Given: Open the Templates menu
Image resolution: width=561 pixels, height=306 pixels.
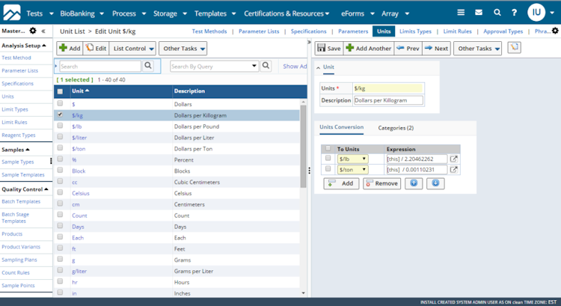Looking at the screenshot, I should tap(215, 13).
